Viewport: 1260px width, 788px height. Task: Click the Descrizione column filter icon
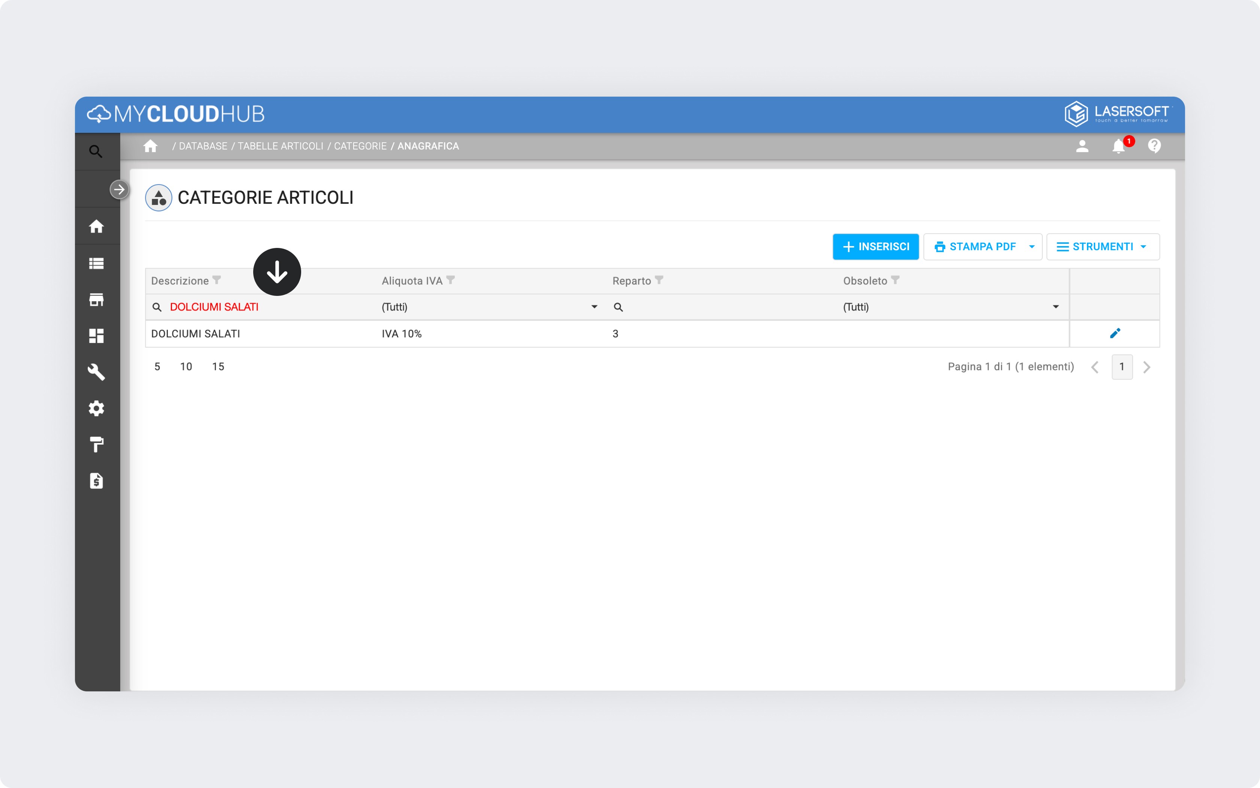pos(217,281)
